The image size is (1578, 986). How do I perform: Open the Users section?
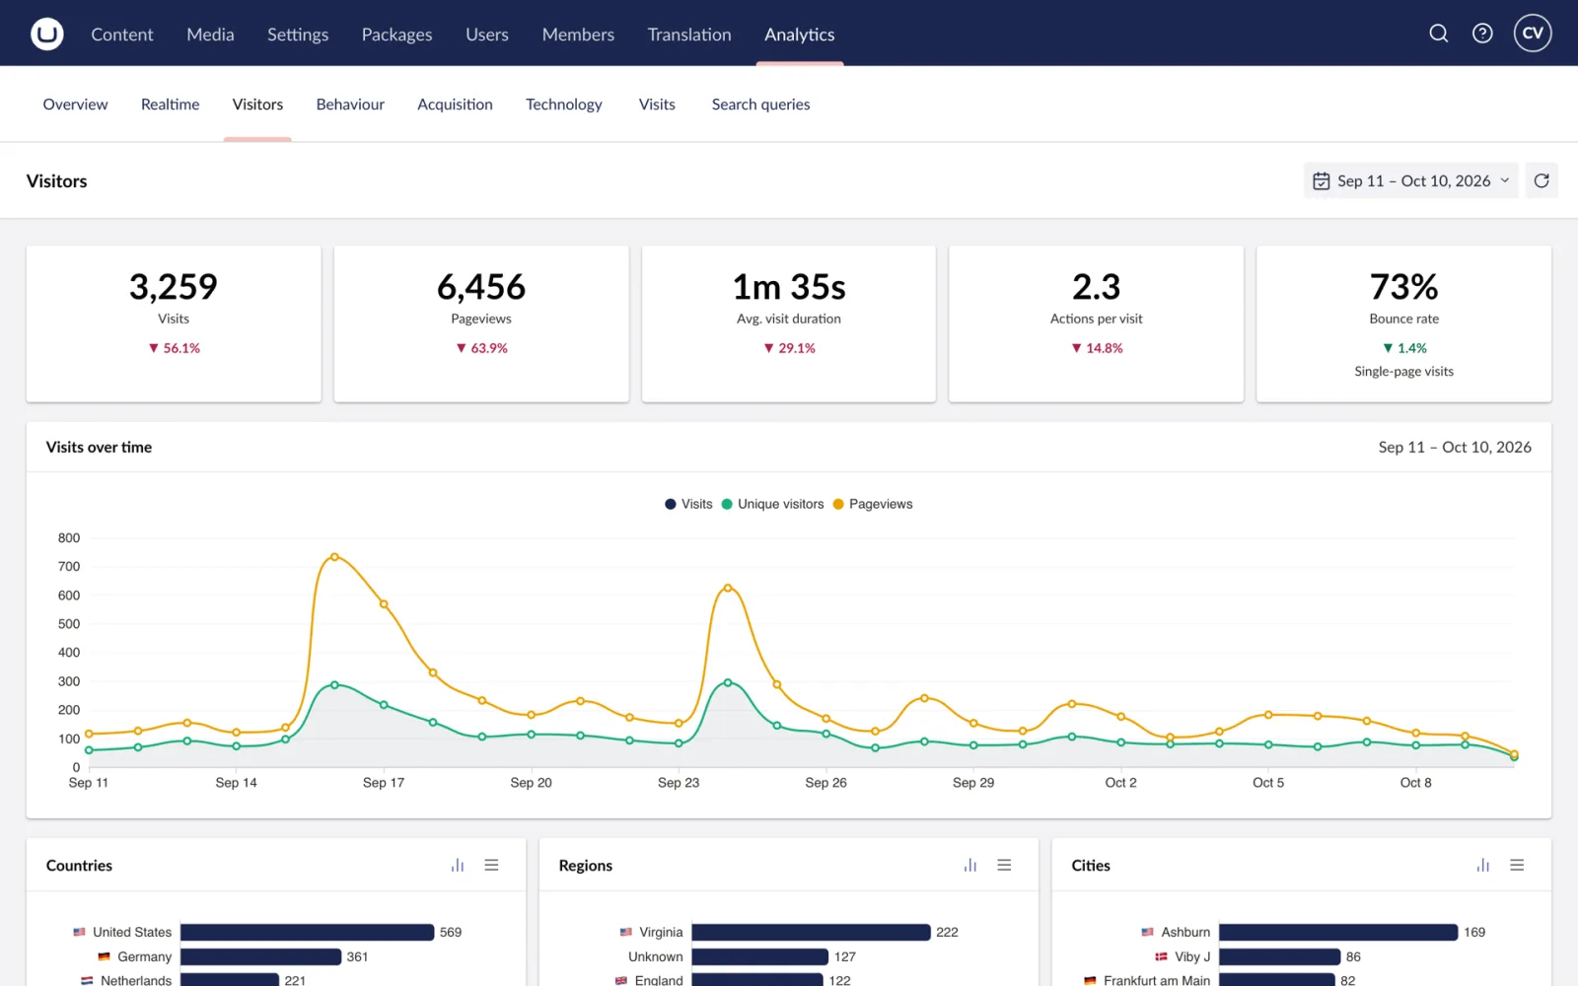coord(487,35)
